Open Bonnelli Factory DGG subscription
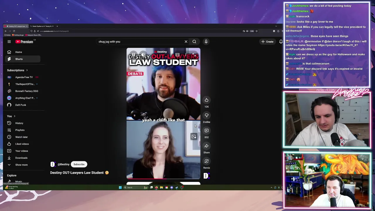Viewport: 375px width, 211px height. [x=22, y=91]
